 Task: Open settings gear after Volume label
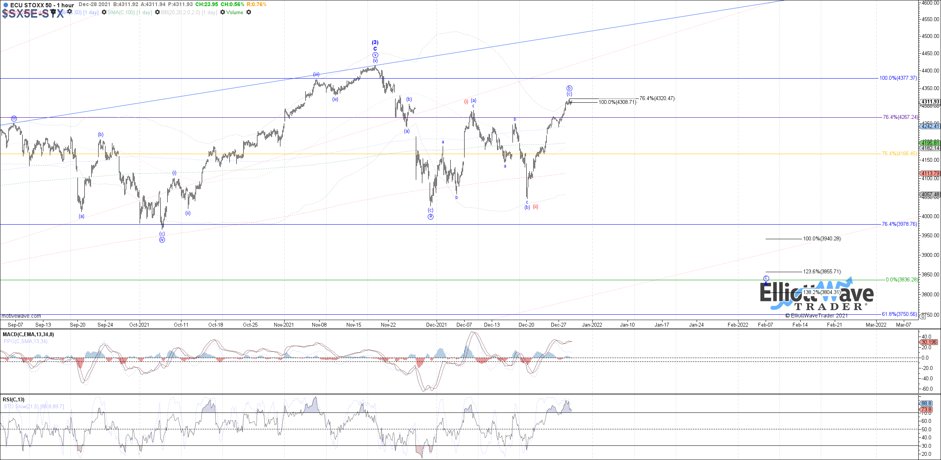point(249,12)
